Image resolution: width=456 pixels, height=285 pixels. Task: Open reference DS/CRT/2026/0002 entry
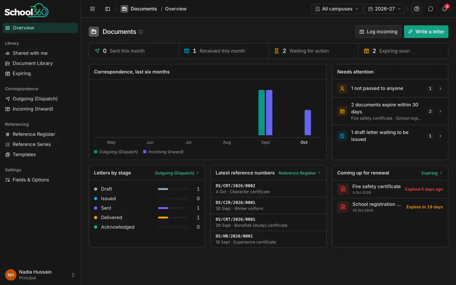click(x=269, y=189)
